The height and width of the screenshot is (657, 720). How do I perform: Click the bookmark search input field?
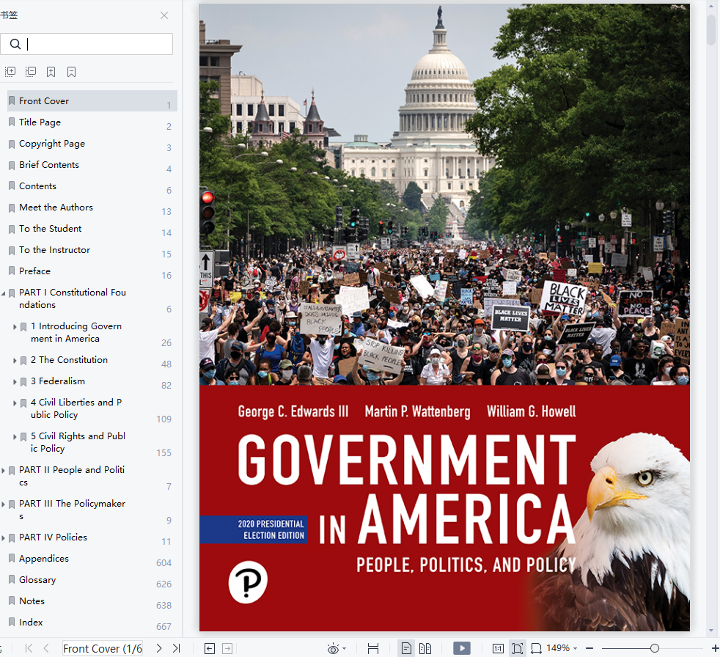[x=87, y=44]
